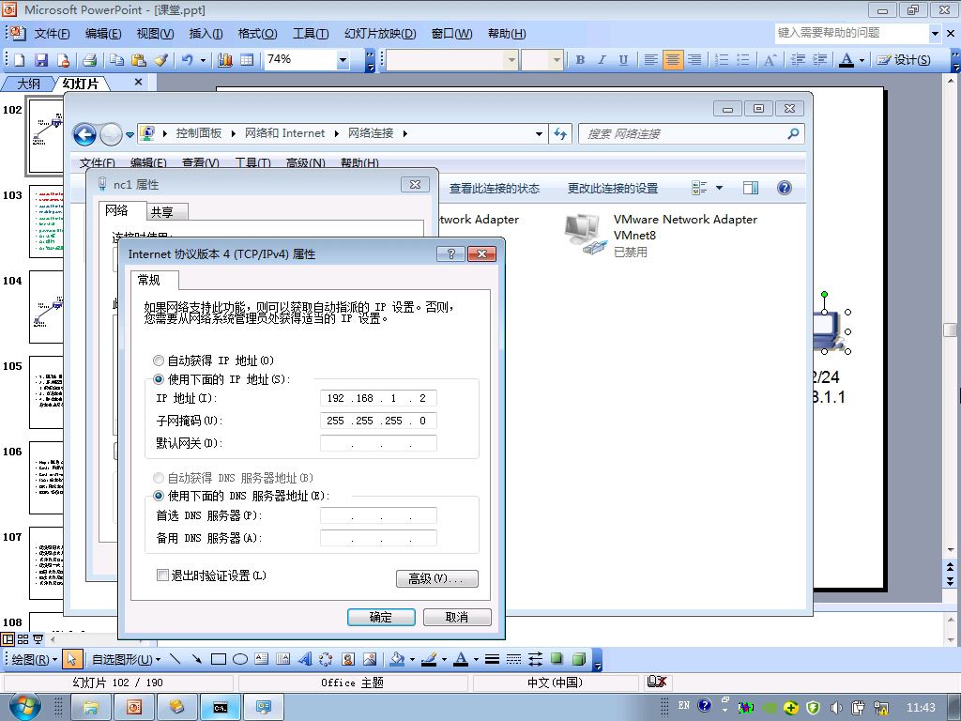Select the Format Painter brush icon
This screenshot has width=961, height=721.
pos(160,59)
